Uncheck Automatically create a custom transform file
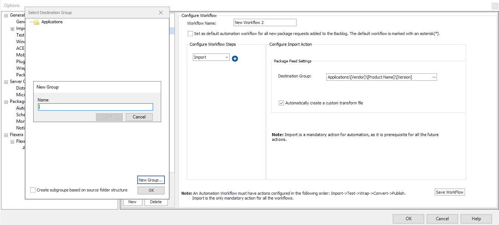The image size is (499, 225). [281, 103]
